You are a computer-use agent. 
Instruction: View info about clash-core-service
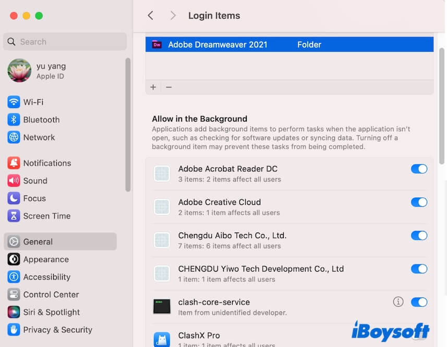pyautogui.click(x=398, y=302)
